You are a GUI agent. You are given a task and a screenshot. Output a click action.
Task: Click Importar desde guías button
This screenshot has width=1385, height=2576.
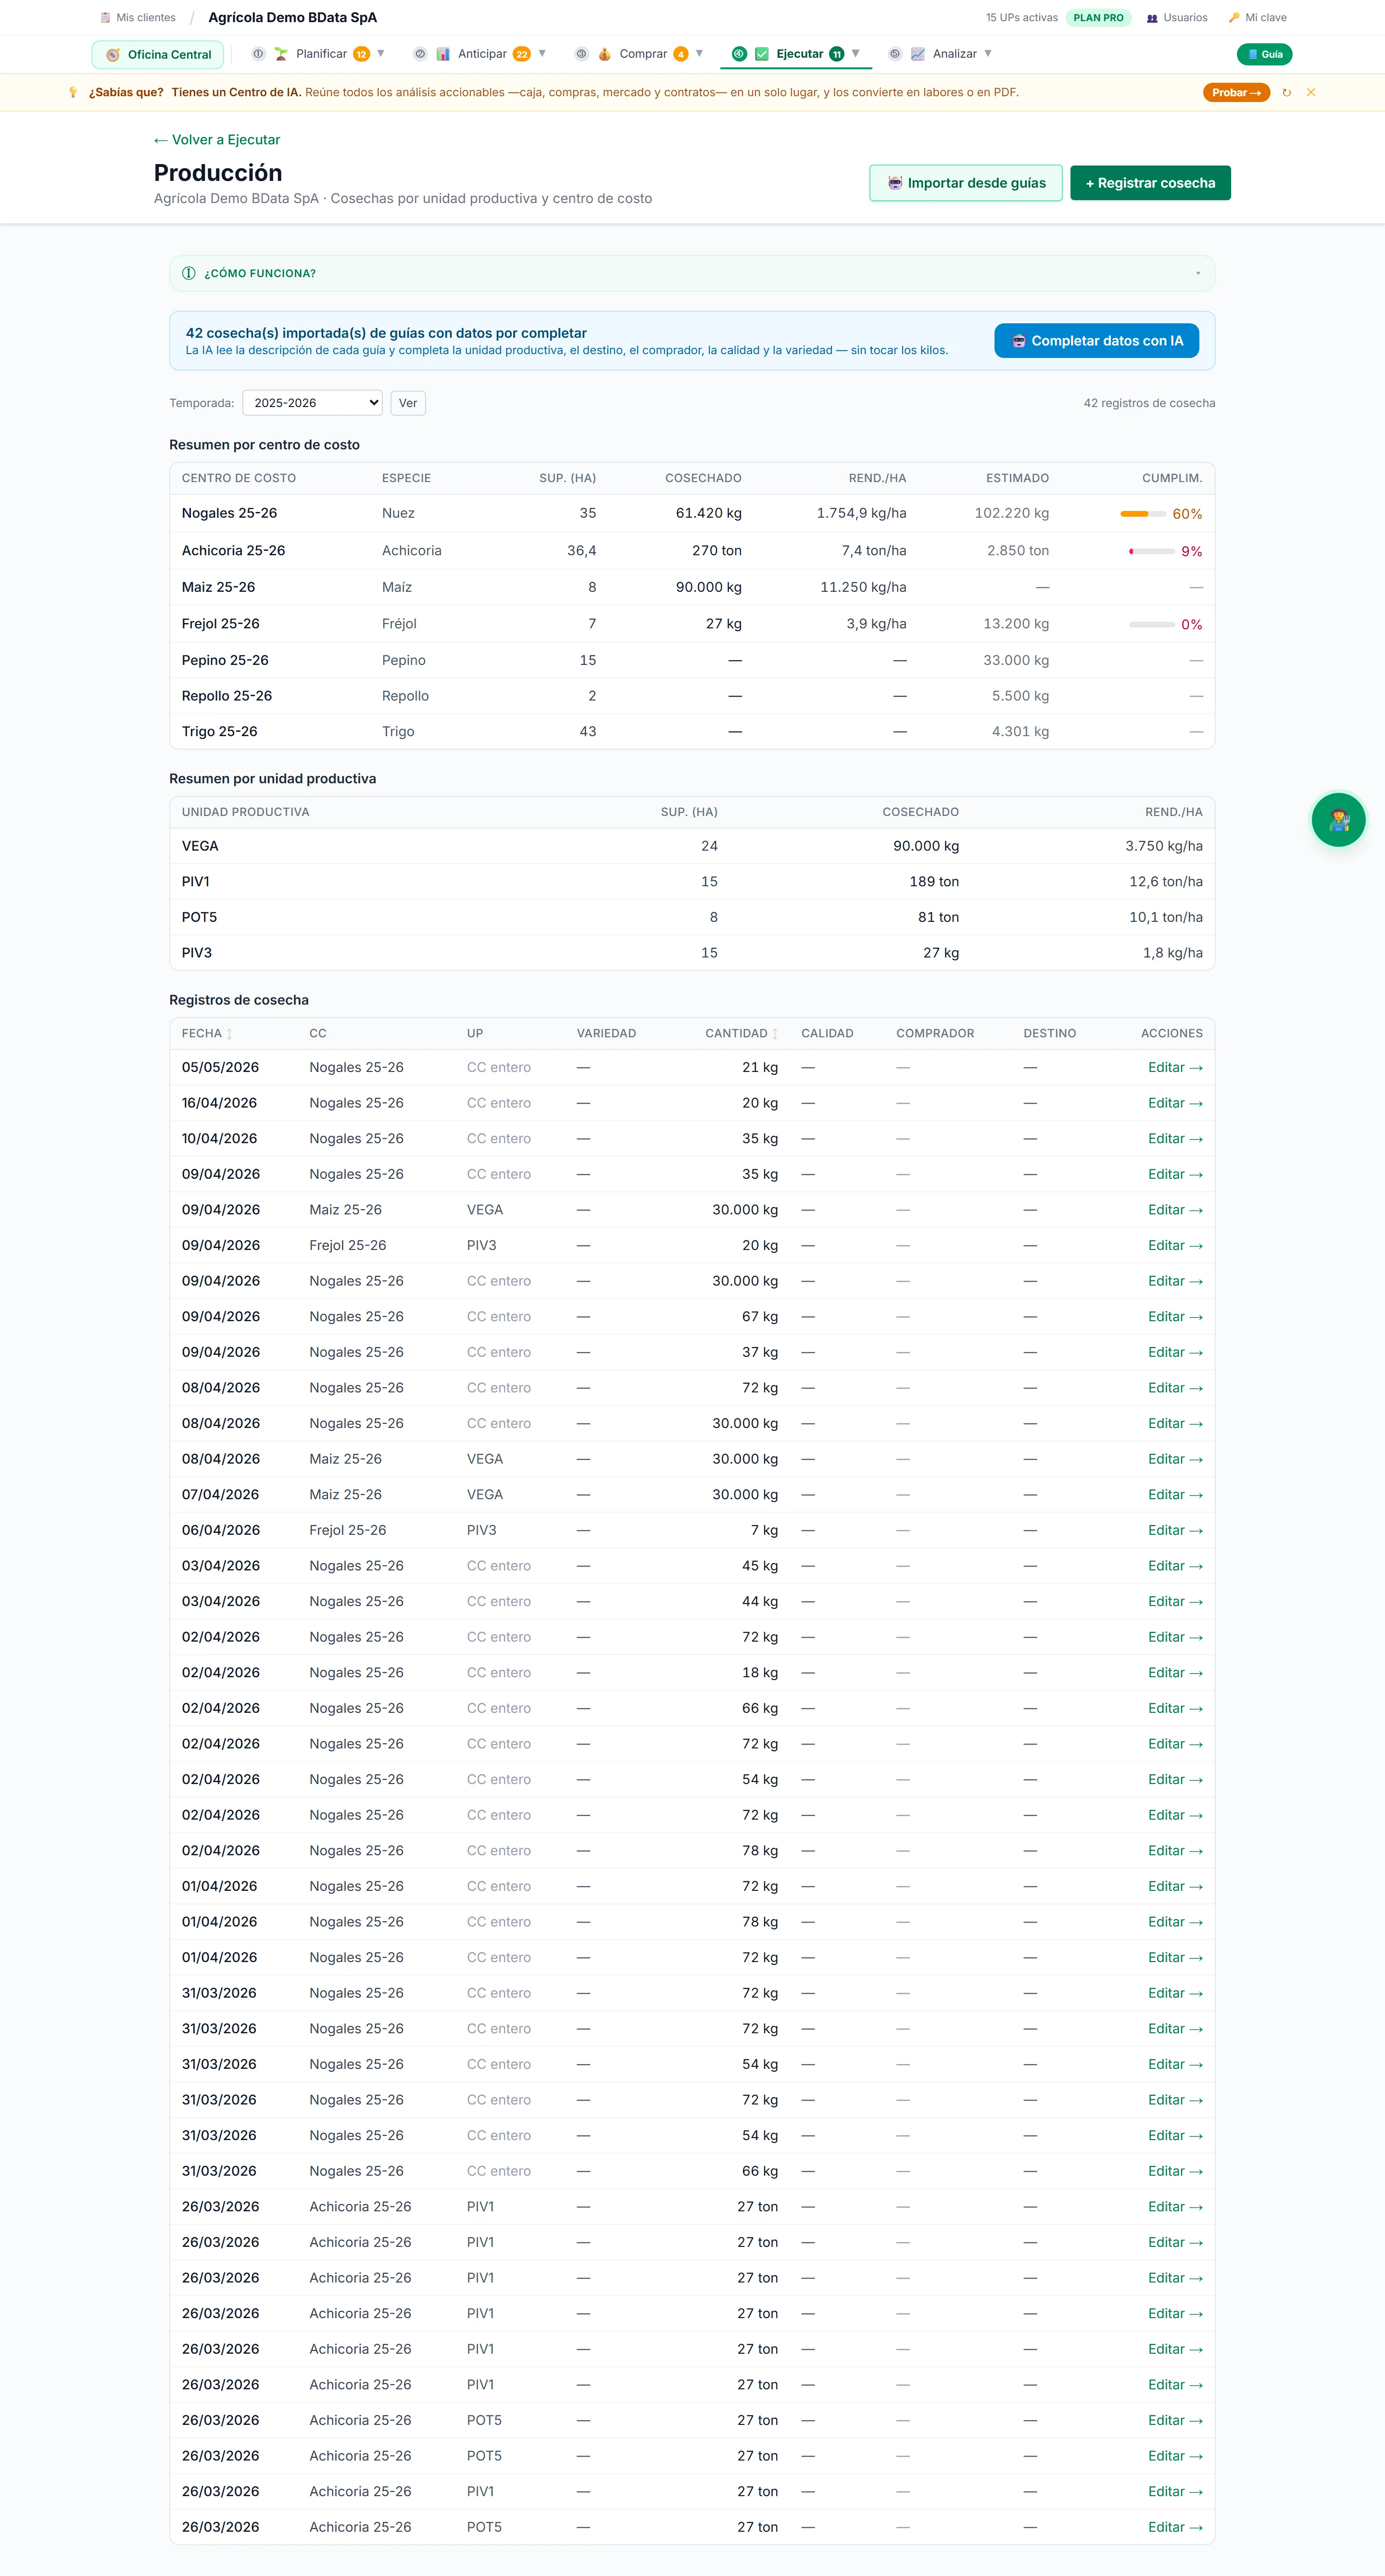[965, 183]
